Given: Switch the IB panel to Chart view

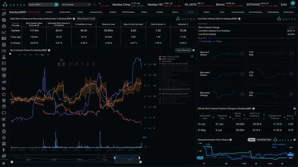Looking at the screenshot, I should click(x=251, y=140).
